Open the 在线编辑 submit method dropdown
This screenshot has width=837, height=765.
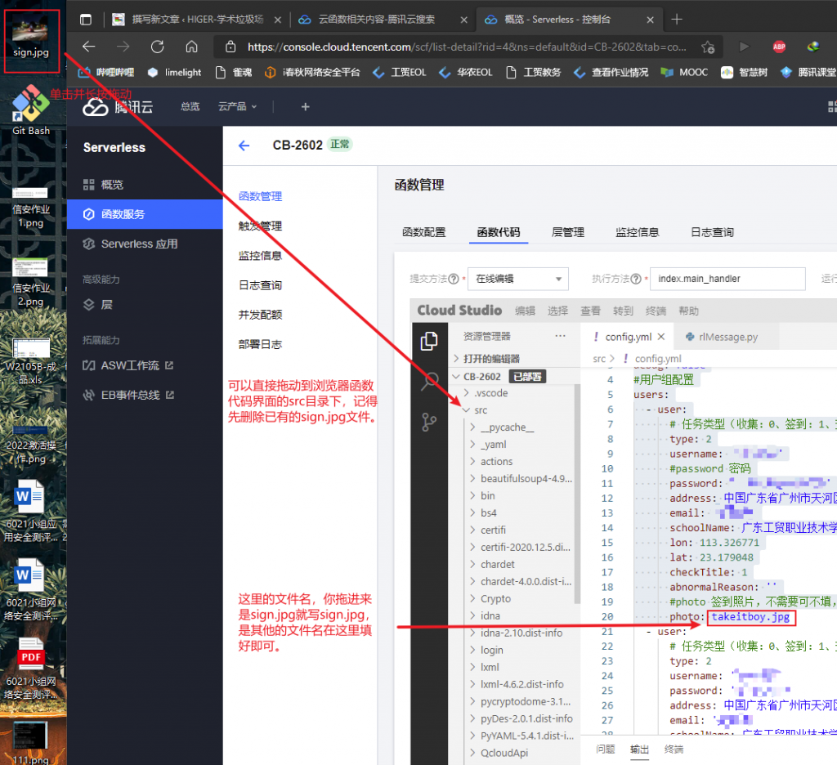pyautogui.click(x=517, y=279)
